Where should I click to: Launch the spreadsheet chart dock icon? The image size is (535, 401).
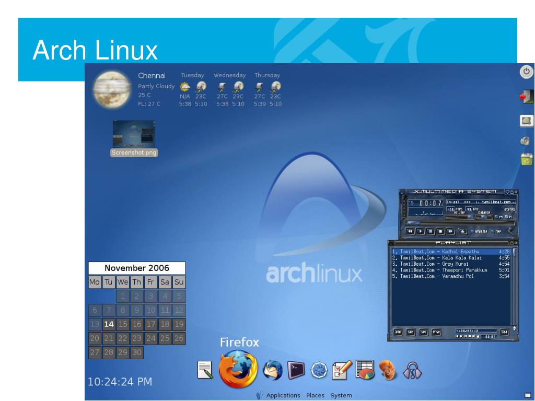(365, 370)
